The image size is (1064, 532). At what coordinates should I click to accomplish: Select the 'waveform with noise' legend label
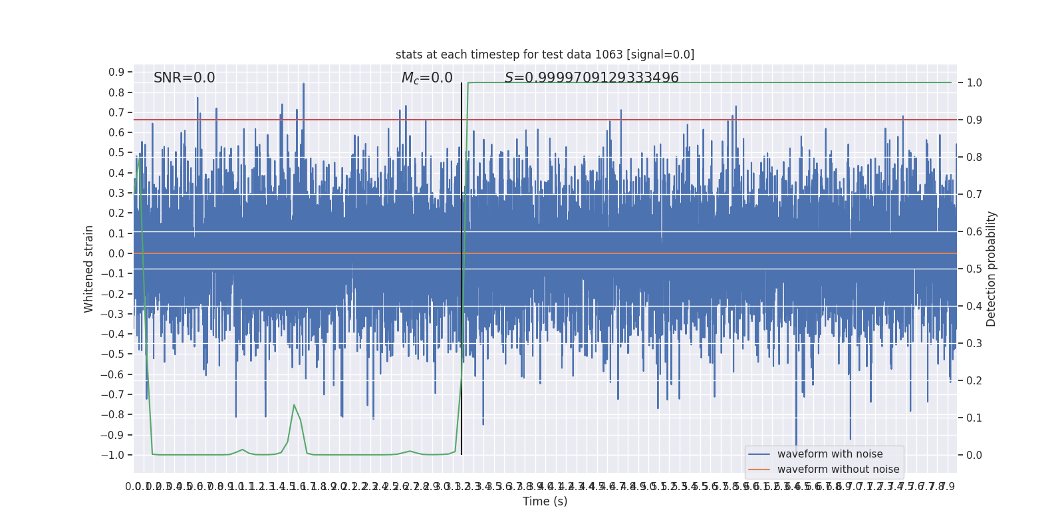tap(829, 454)
